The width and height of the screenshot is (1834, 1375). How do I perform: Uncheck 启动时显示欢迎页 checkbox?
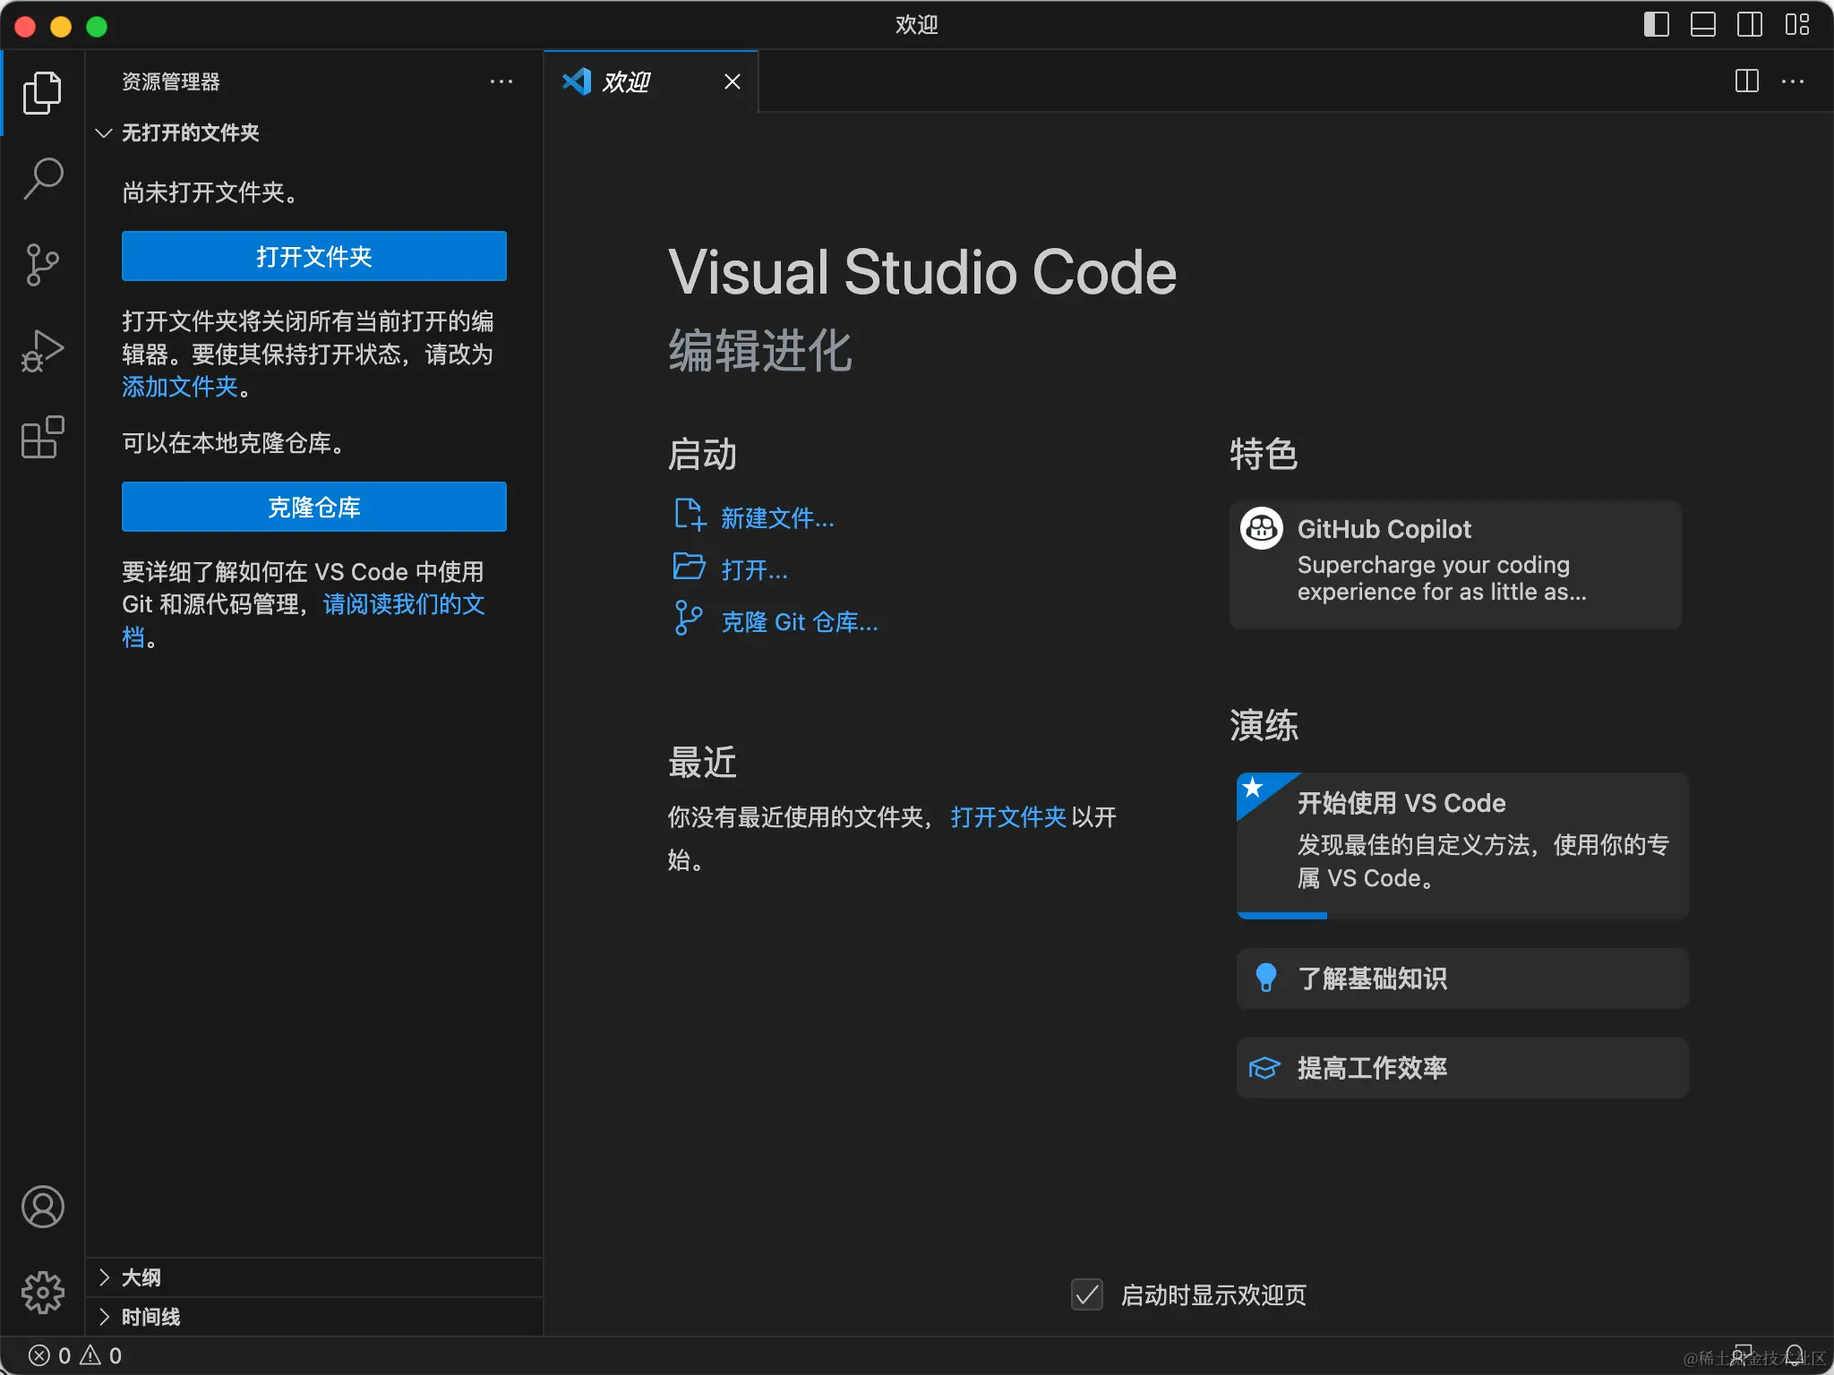[x=1087, y=1294]
